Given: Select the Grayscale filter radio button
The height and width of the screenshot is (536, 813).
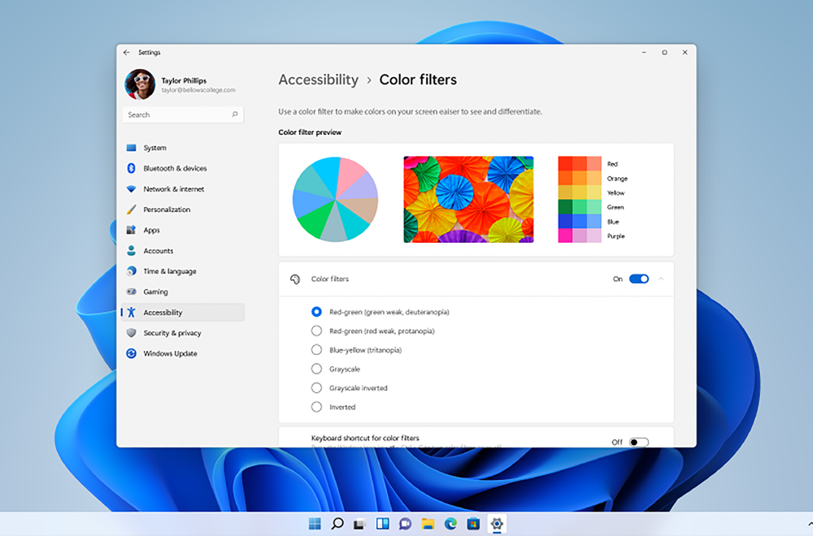Looking at the screenshot, I should 316,369.
